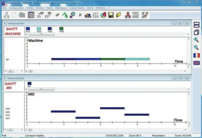This screenshot has width=202, height=138.
Task: Click the Zoom 80 % status bar entry
Action: click(x=135, y=135)
